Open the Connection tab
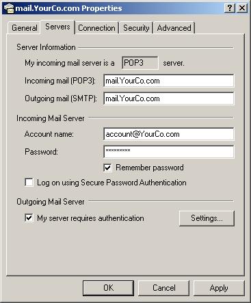Screen dimensions: 251x303 coord(96,28)
